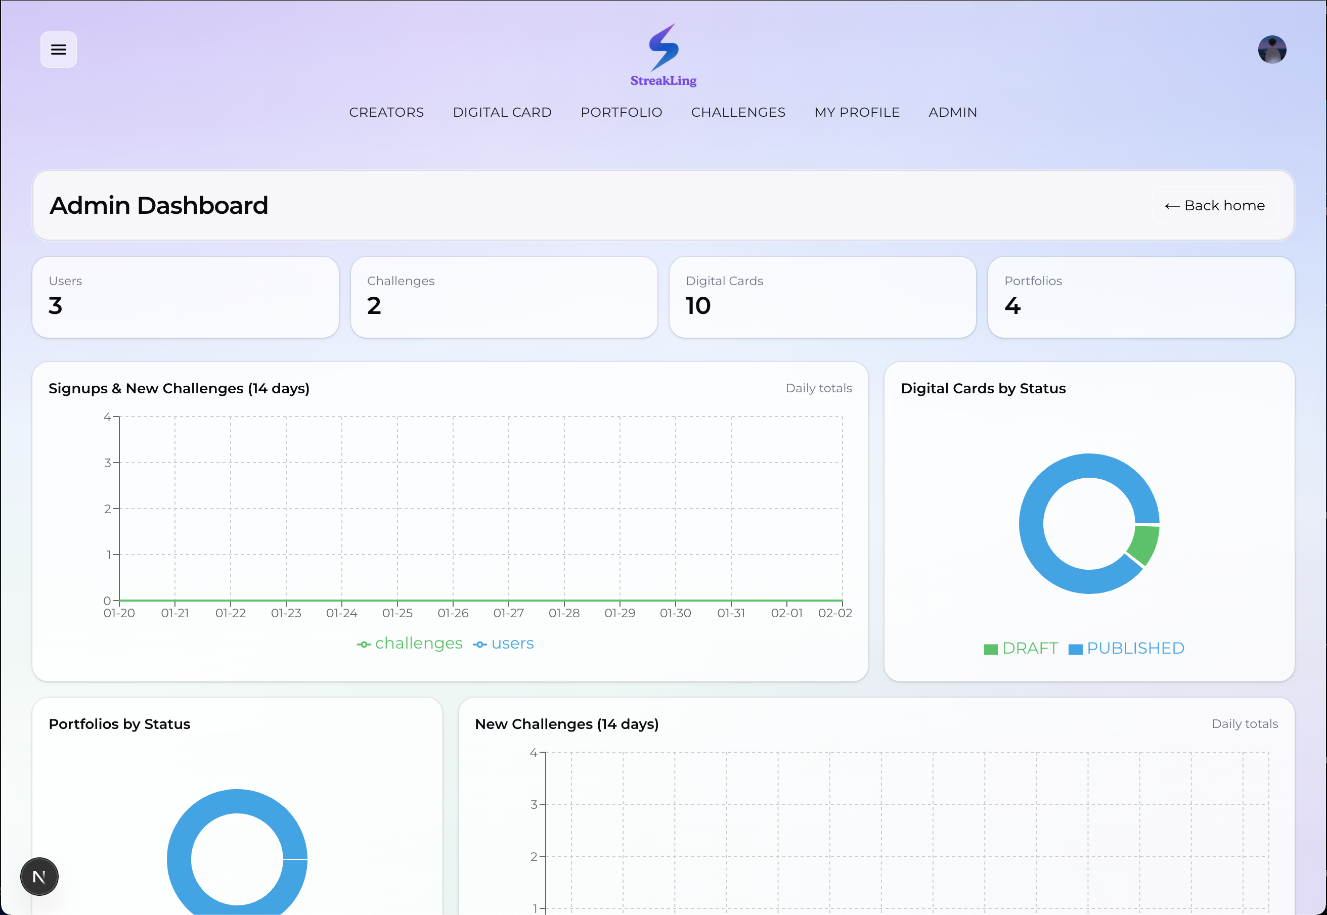This screenshot has height=915, width=1327.
Task: Click the Users stat card
Action: pos(185,297)
